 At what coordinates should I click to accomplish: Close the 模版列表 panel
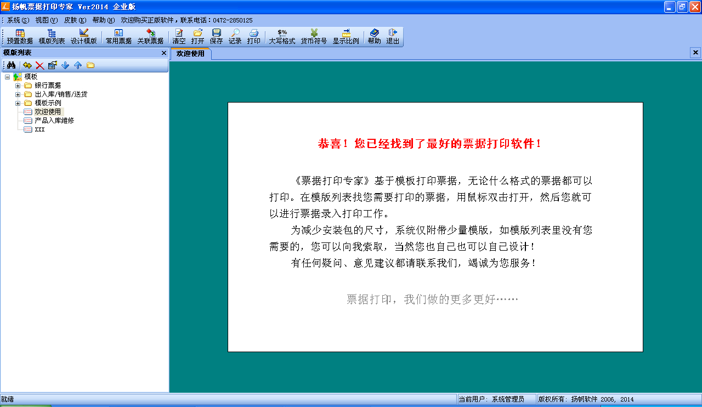[x=163, y=53]
